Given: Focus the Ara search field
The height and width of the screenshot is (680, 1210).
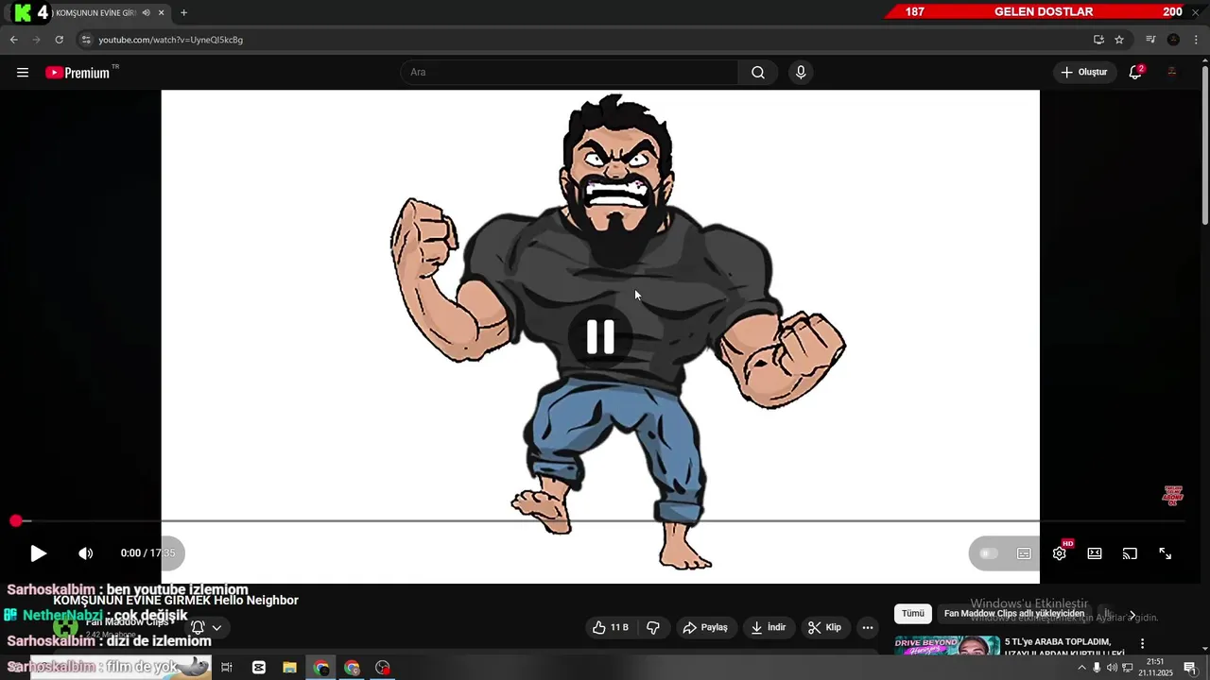Looking at the screenshot, I should [569, 73].
